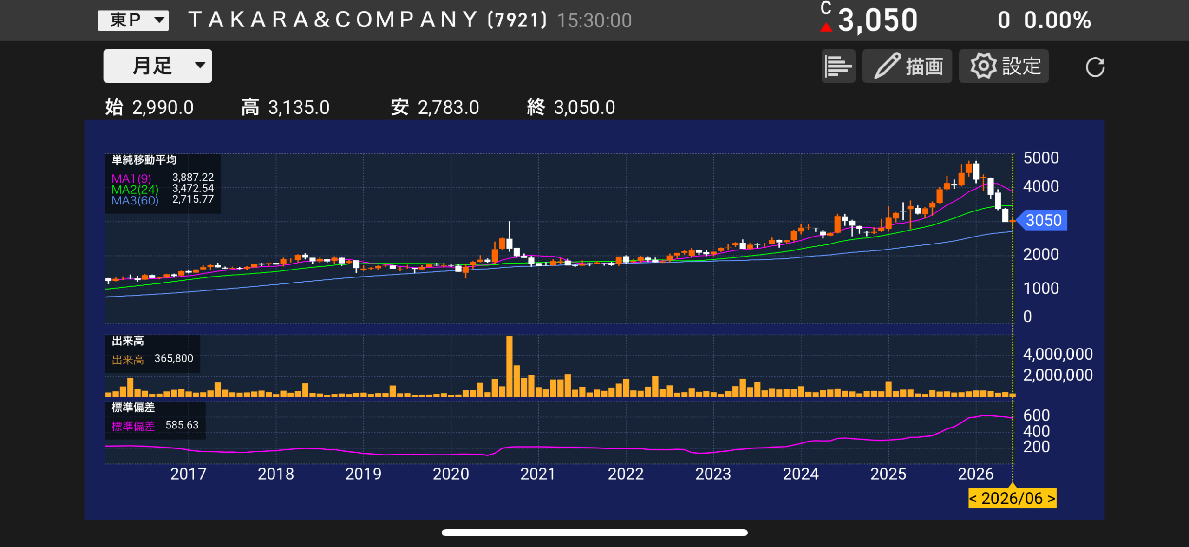Click the 4,000,000 volume axis label
This screenshot has height=547, width=1189.
click(x=1058, y=354)
